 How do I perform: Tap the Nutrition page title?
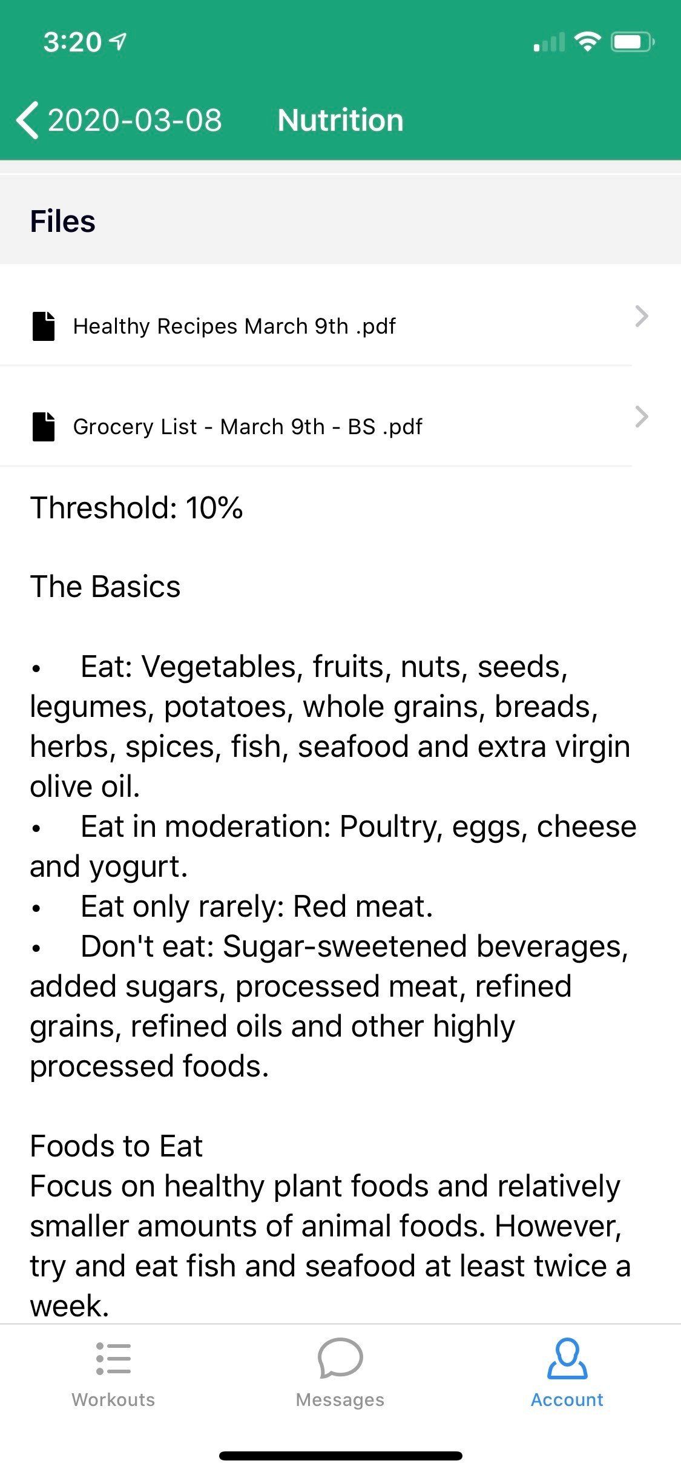[340, 120]
